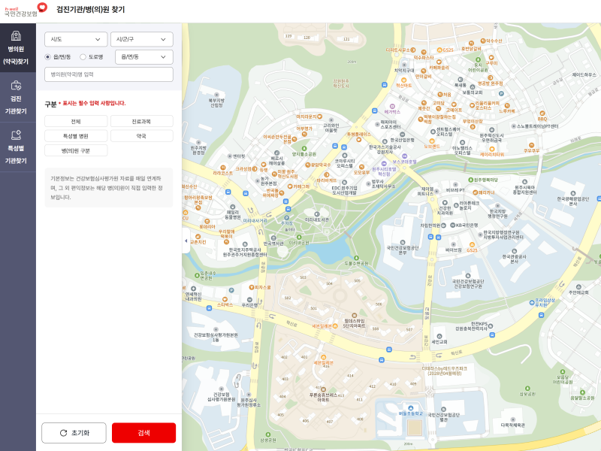
Task: Click the 한국광해광업공단 본사 marker
Action: 573,194
